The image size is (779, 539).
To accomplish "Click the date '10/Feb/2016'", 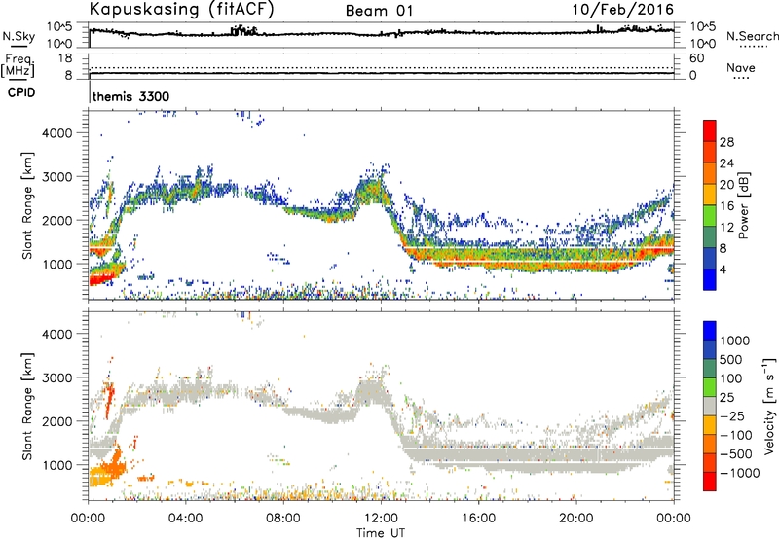I will point(623,10).
